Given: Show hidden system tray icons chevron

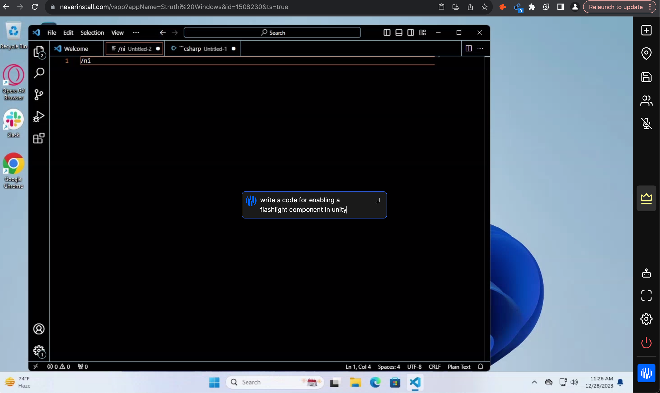Looking at the screenshot, I should pyautogui.click(x=534, y=382).
